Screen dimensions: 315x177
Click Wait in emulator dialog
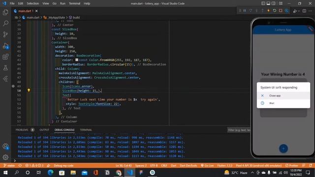point(283,103)
